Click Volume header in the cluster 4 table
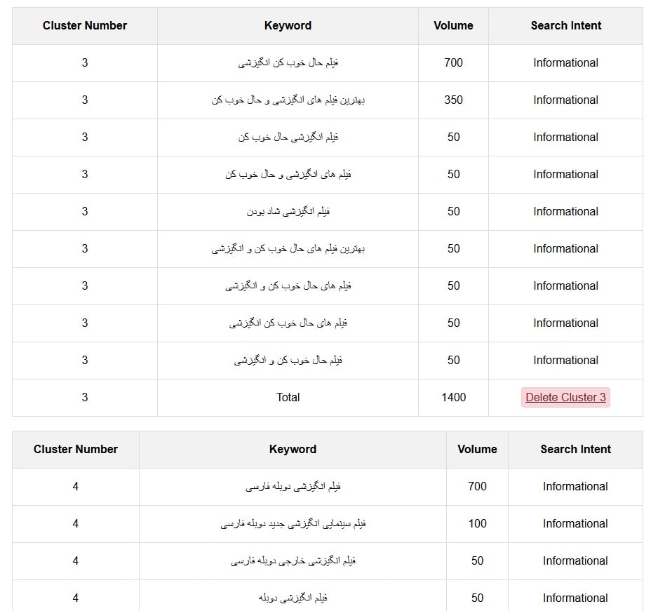 [x=477, y=450]
